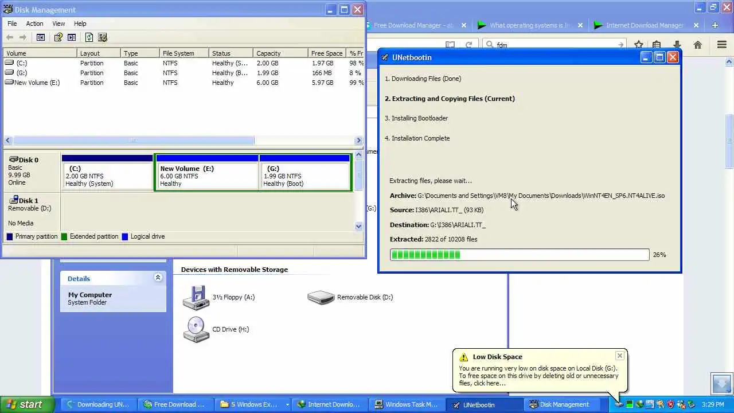Select the New Volume (E:) list row

coord(183,83)
